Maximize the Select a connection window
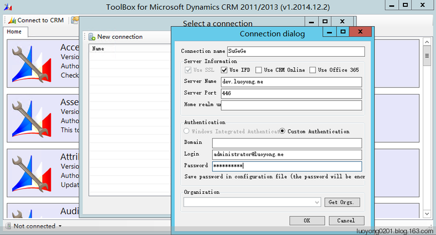The height and width of the screenshot is (235, 436). (325, 21)
